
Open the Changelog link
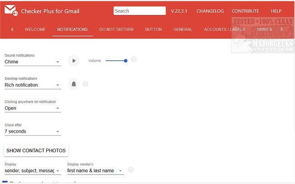click(210, 11)
